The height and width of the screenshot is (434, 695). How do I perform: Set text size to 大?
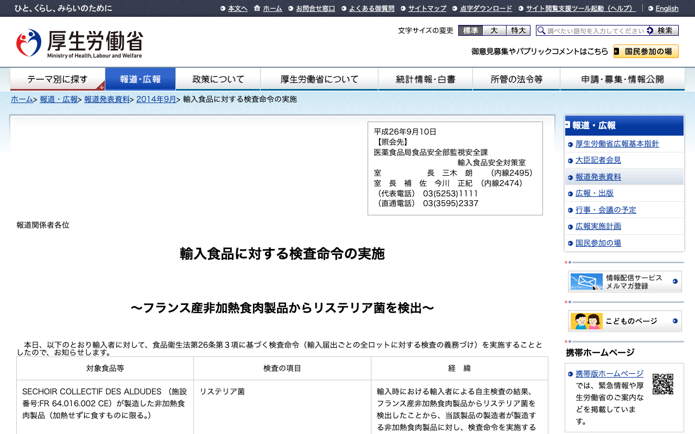(494, 30)
